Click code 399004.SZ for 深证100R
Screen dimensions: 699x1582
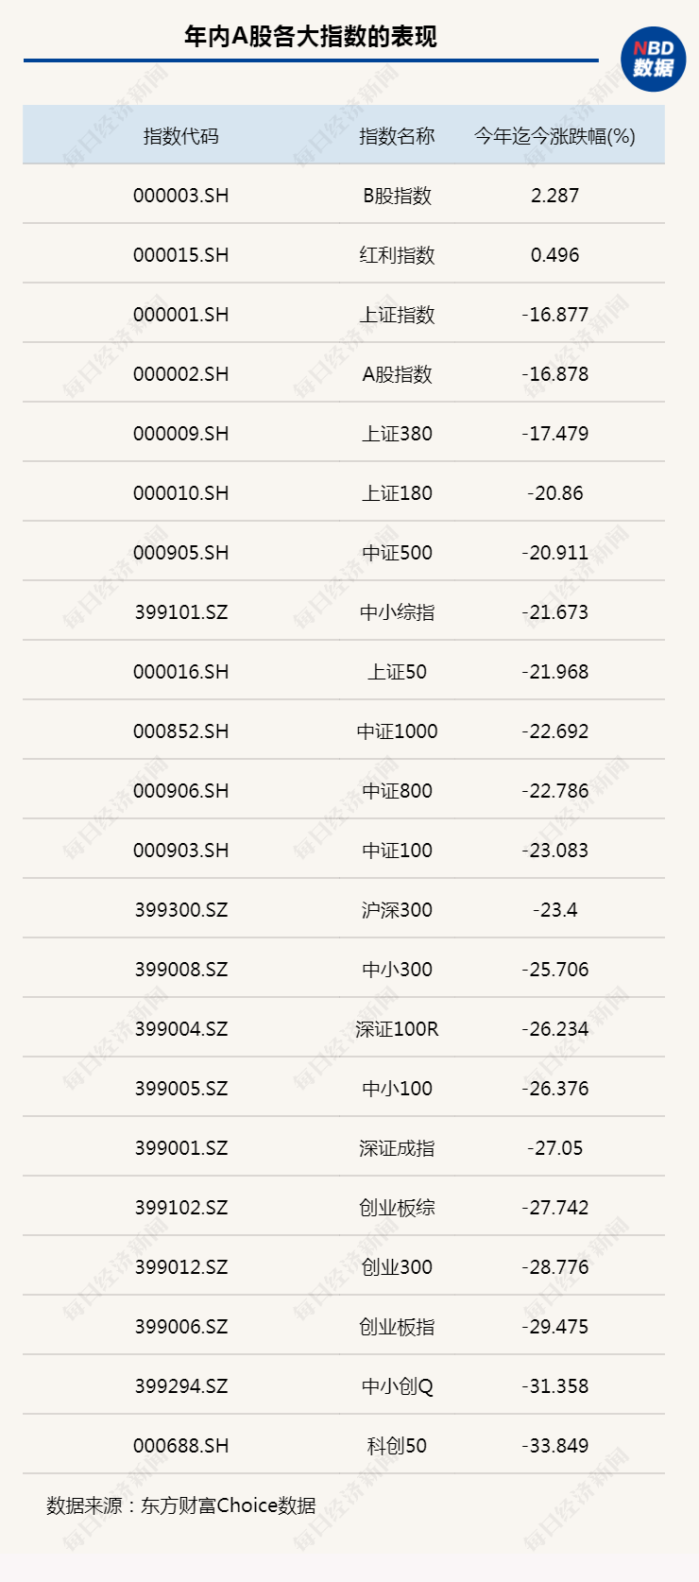click(181, 1029)
